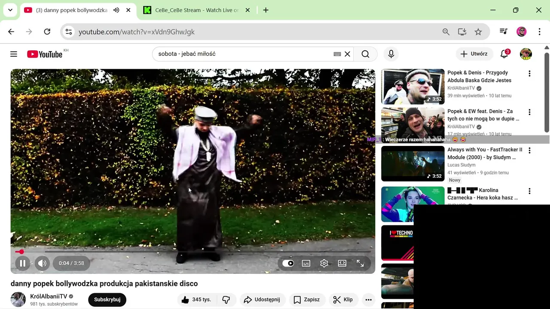Click the I Love Techno thumbnail
Screen dimensions: 550x309
coord(397,243)
